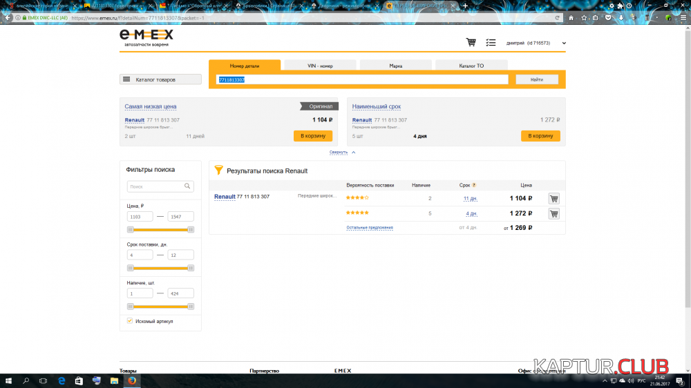Switch to Firefox on taskbar
Screen dimensions: 691x388
(x=132, y=381)
